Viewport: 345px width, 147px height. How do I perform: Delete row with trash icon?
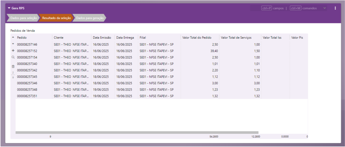point(13,66)
